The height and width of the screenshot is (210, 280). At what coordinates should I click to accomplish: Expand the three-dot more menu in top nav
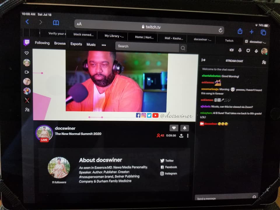point(104,45)
